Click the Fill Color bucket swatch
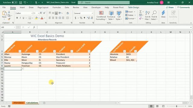This screenshot has height=108, width=193. (36, 18)
